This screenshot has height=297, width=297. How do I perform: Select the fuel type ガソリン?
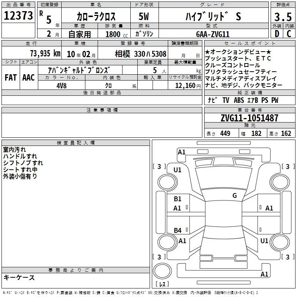point(144,34)
